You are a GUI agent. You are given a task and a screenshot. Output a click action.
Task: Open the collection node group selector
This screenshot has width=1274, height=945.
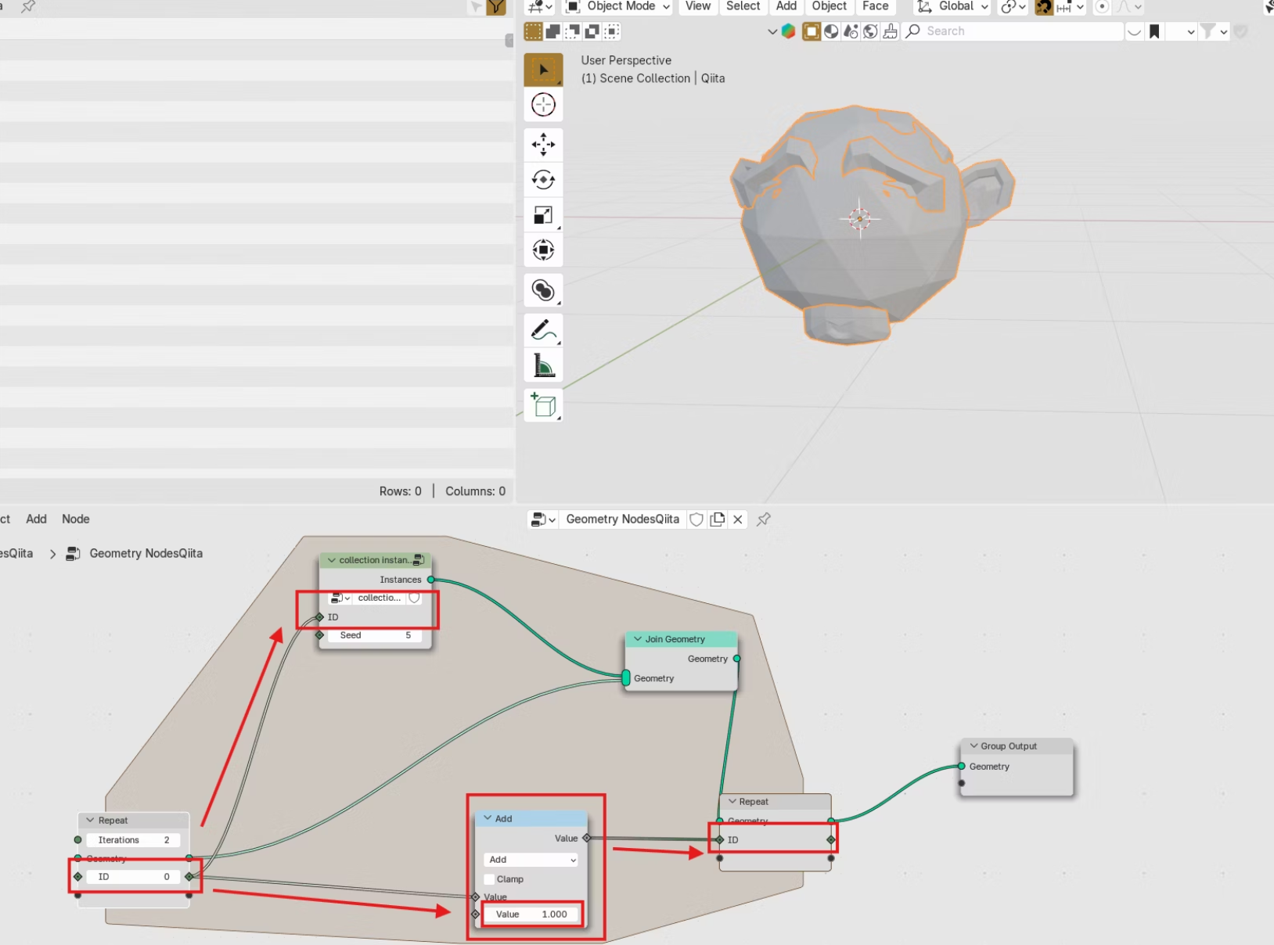(340, 598)
